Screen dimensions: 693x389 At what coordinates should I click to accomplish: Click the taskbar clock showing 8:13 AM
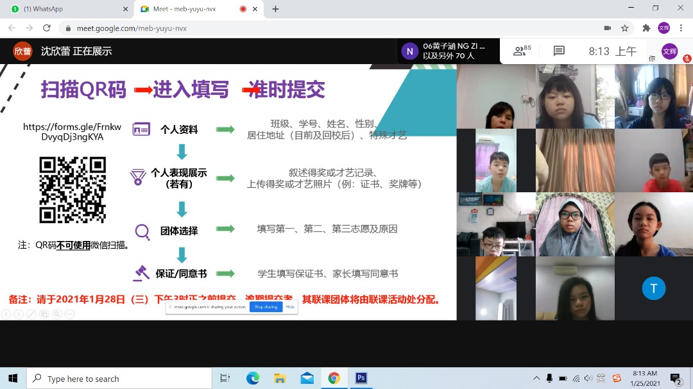645,378
